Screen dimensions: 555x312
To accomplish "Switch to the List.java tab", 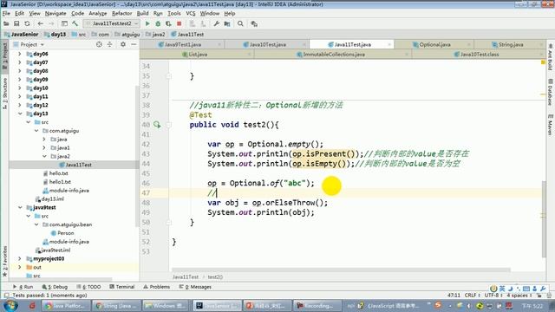I will (198, 55).
